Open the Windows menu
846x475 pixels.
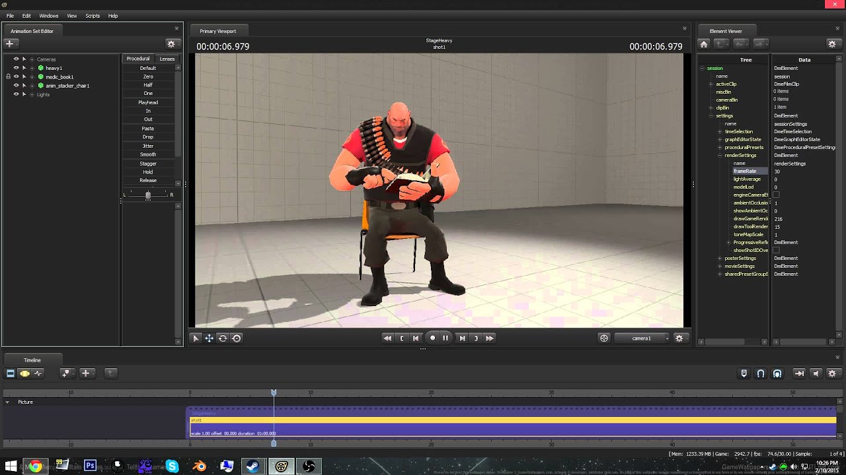click(x=49, y=16)
